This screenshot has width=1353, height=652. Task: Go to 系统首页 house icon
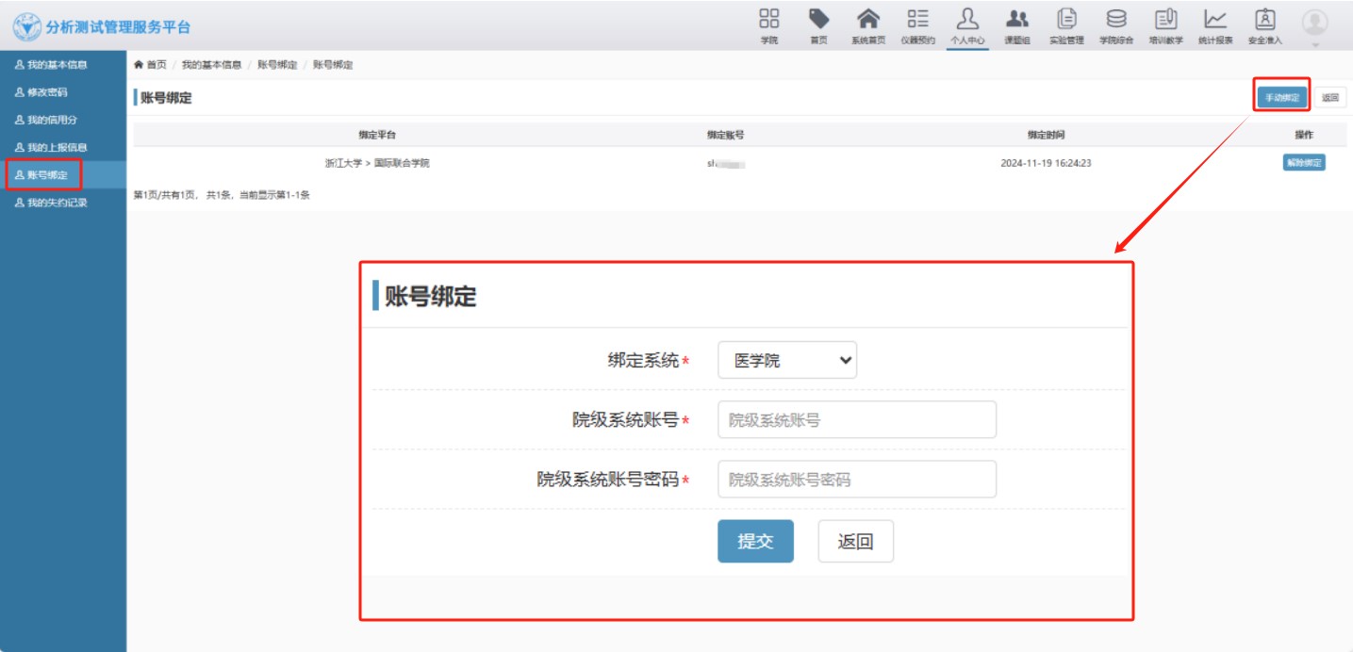[867, 20]
